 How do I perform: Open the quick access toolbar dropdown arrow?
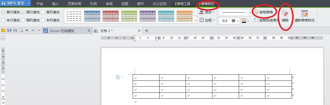[39, 31]
